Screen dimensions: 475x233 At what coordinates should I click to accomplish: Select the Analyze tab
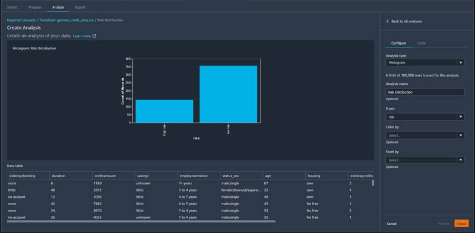(58, 7)
